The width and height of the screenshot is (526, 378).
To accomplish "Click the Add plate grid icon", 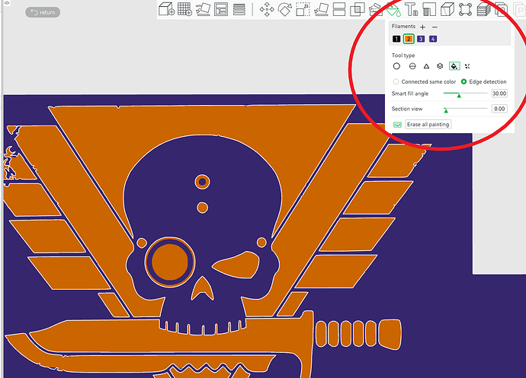I will click(184, 9).
